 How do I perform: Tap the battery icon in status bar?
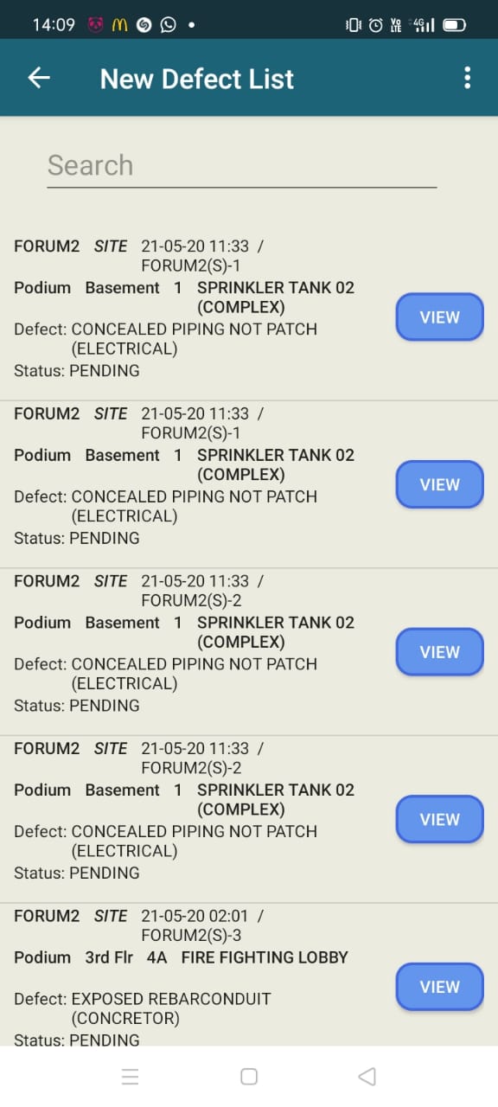pyautogui.click(x=455, y=25)
